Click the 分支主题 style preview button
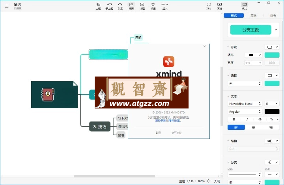284x185 pixels. tap(251, 30)
